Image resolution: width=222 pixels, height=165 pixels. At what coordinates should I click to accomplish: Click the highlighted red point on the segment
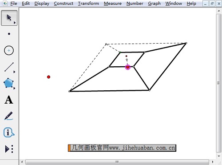pos(128,67)
